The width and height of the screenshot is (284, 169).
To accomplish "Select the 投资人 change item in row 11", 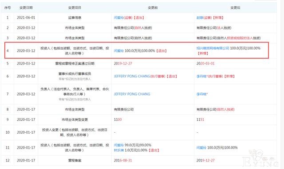I will [x=75, y=147].
